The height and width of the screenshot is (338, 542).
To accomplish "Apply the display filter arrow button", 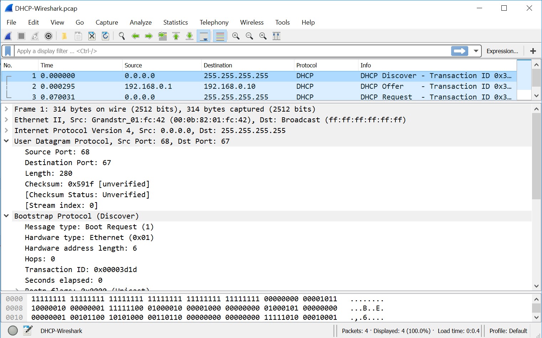I will [460, 51].
